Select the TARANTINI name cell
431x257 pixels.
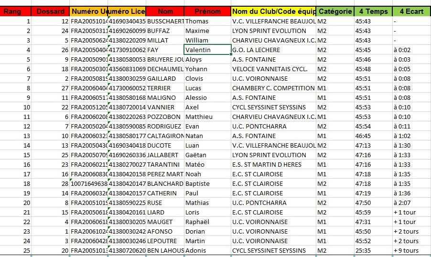pos(165,164)
